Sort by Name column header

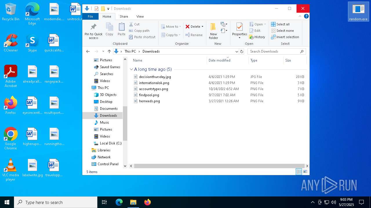click(138, 60)
